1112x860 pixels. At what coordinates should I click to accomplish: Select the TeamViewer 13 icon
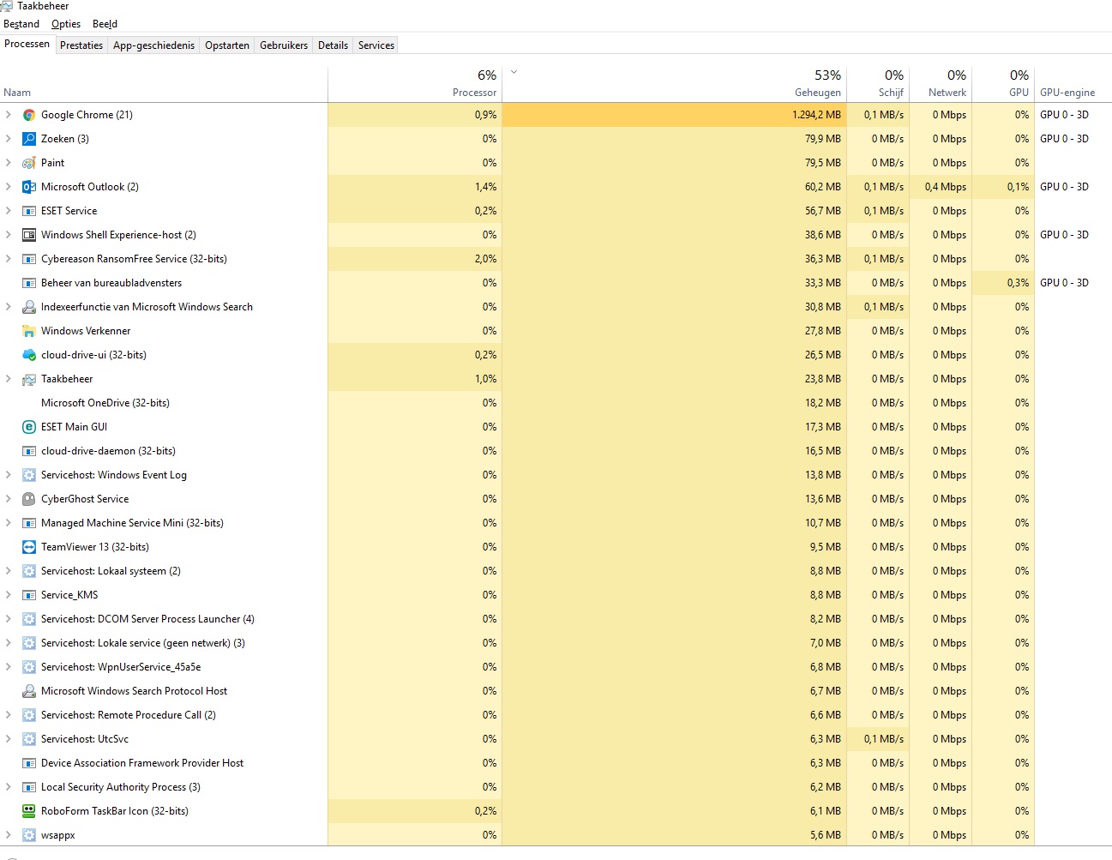point(29,547)
